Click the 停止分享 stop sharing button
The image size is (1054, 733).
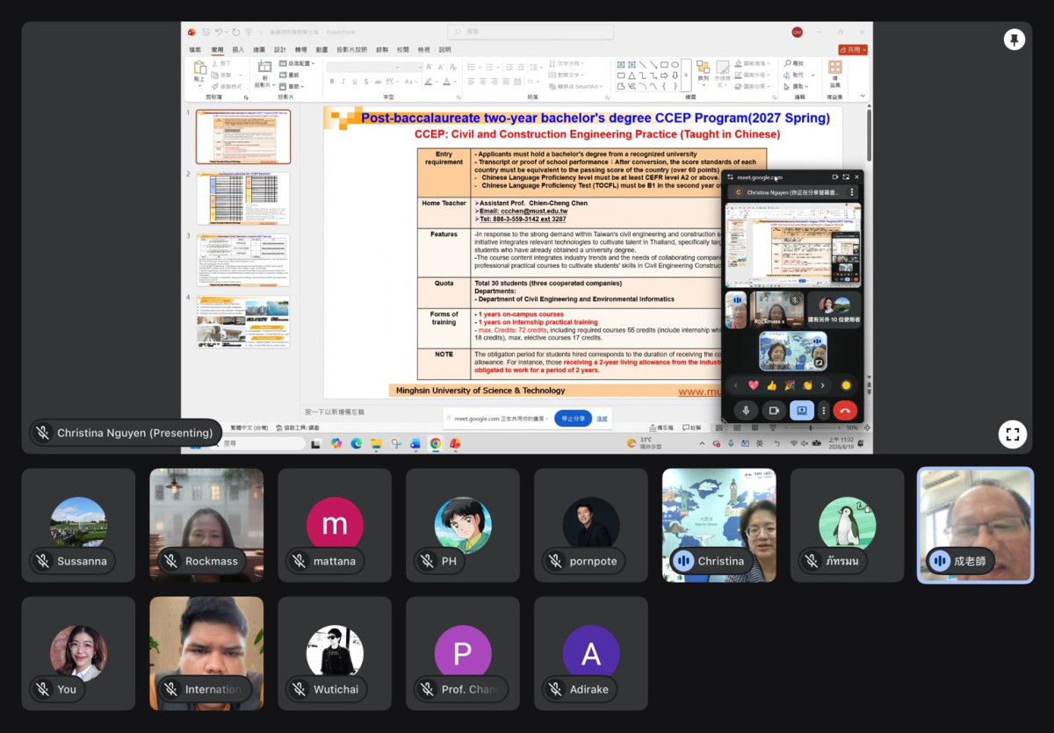coord(573,419)
